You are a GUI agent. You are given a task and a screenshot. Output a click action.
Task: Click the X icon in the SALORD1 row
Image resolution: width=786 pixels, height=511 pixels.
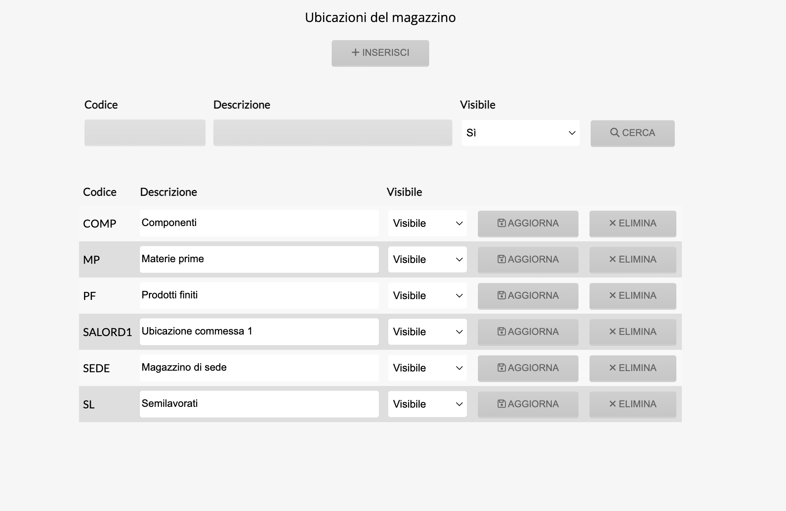click(x=612, y=331)
